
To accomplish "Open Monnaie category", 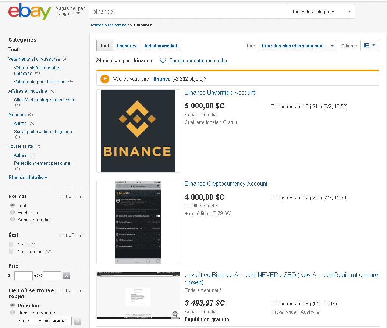I will coord(17,115).
